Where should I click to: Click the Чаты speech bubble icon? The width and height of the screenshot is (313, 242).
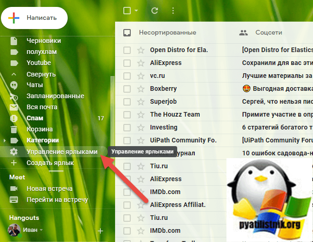tap(14, 85)
